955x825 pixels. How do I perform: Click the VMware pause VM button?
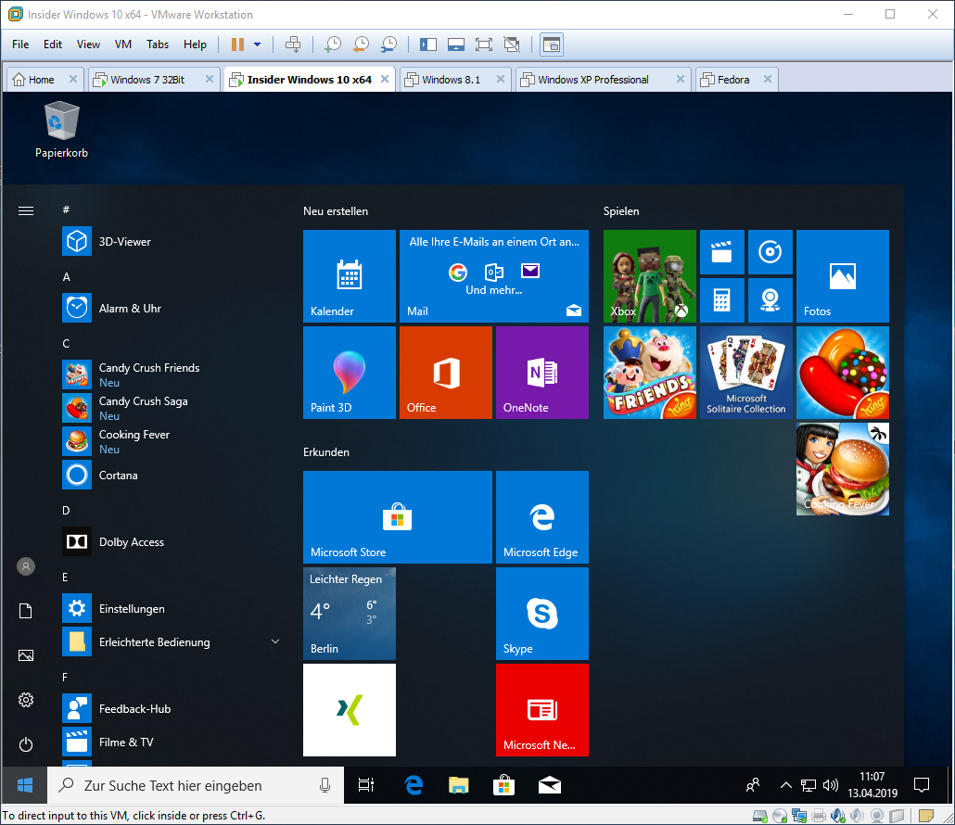[237, 44]
